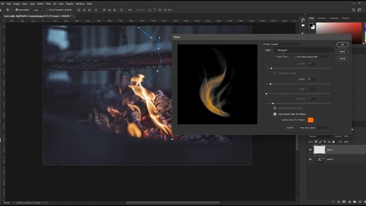Open the Filter menu

coord(48,4)
